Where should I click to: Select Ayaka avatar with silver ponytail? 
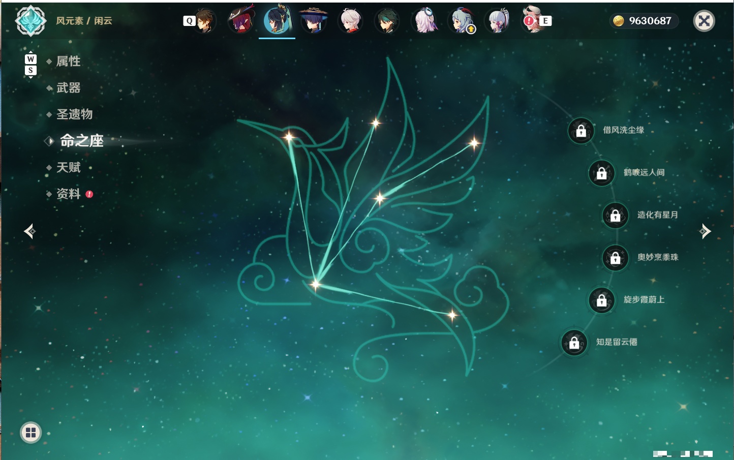[x=498, y=21]
